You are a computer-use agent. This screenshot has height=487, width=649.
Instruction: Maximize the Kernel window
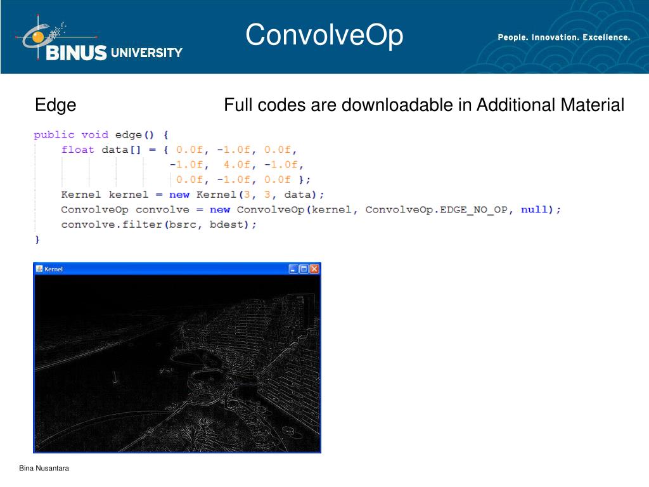(x=304, y=269)
